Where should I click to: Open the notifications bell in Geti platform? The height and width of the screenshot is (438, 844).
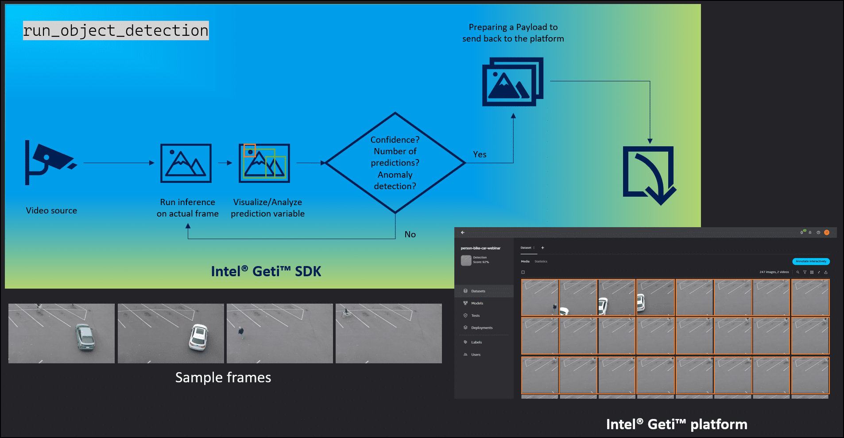coord(810,232)
